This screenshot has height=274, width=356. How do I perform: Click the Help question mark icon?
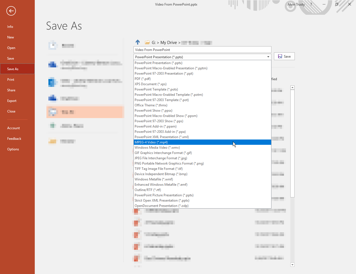tap(311, 4)
